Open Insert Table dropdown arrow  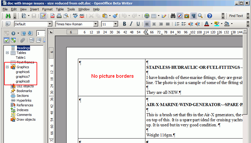(x=159, y=16)
